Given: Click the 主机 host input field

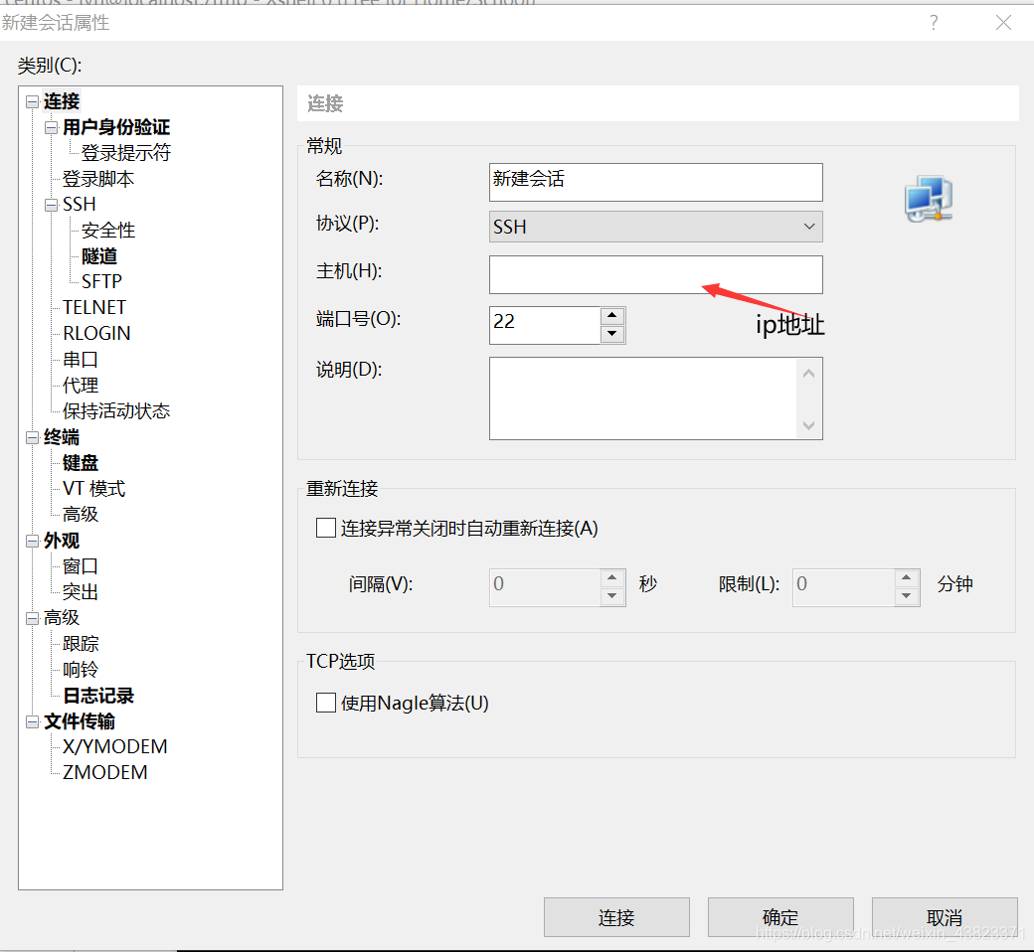Looking at the screenshot, I should pyautogui.click(x=655, y=274).
